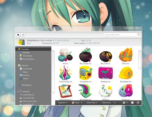Open the Pictures library
Screen dimensions: 152x117
pos(26,75)
